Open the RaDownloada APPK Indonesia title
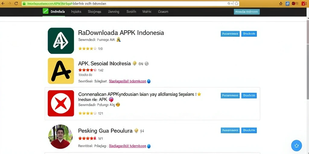Image resolution: width=309 pixels, height=154 pixels. click(121, 32)
